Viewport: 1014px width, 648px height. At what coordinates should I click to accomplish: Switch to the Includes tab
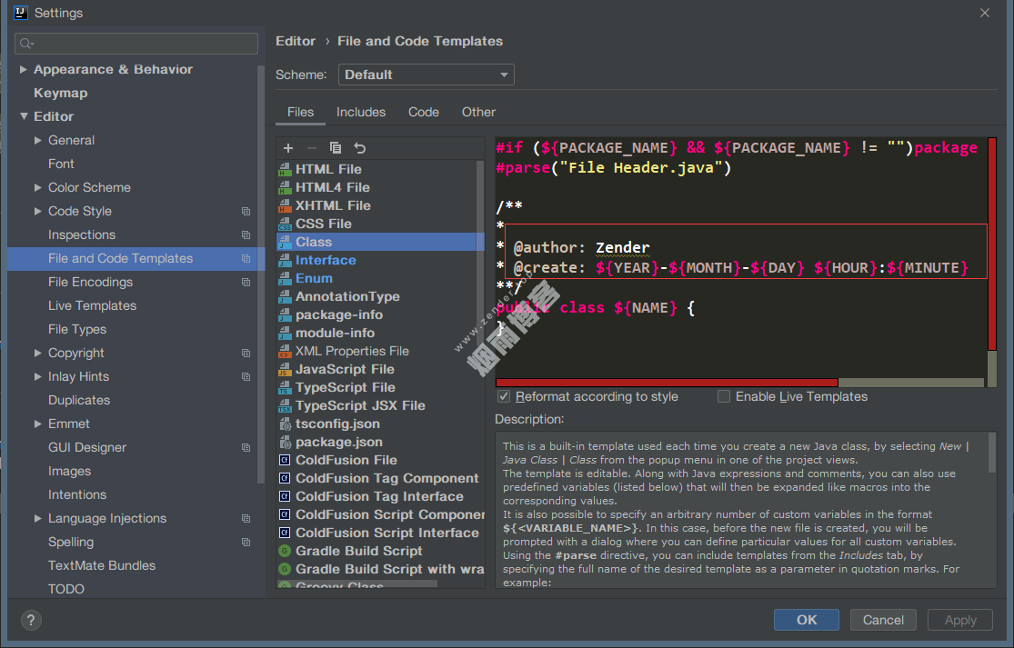click(361, 112)
